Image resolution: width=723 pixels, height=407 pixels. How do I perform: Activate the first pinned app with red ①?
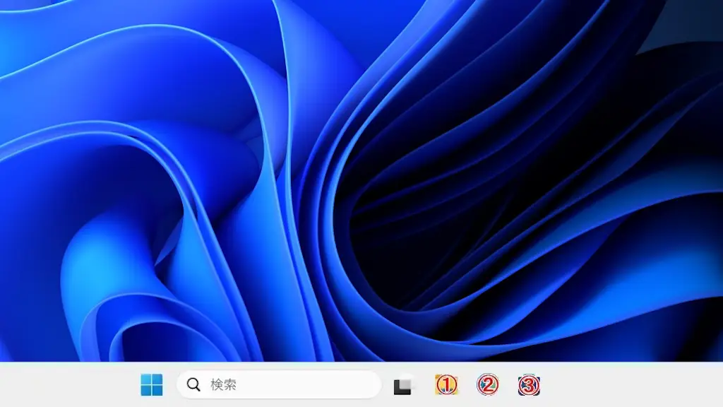[446, 385]
